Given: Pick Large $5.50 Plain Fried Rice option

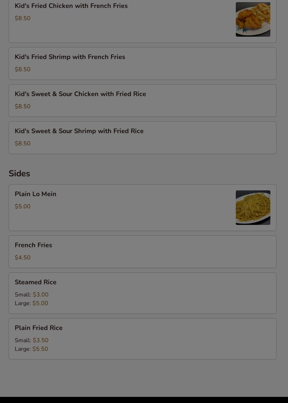Looking at the screenshot, I should pyautogui.click(x=31, y=349).
